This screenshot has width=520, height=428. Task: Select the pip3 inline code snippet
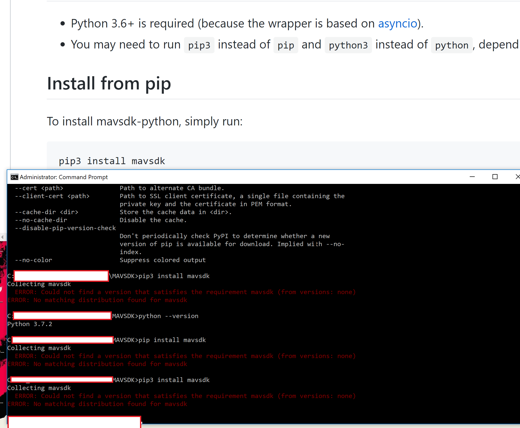tap(199, 45)
